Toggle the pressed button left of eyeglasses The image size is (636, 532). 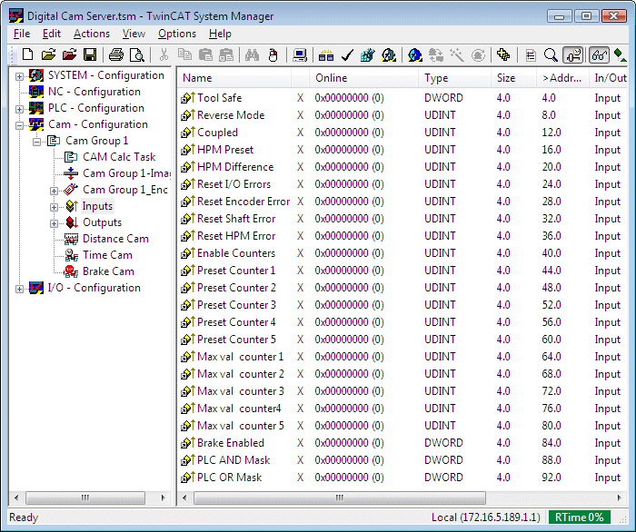(573, 55)
